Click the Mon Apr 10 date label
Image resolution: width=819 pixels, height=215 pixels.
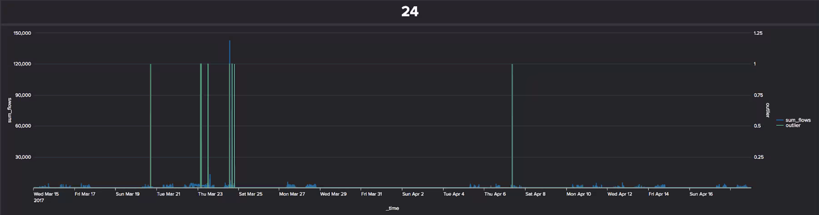click(x=579, y=194)
